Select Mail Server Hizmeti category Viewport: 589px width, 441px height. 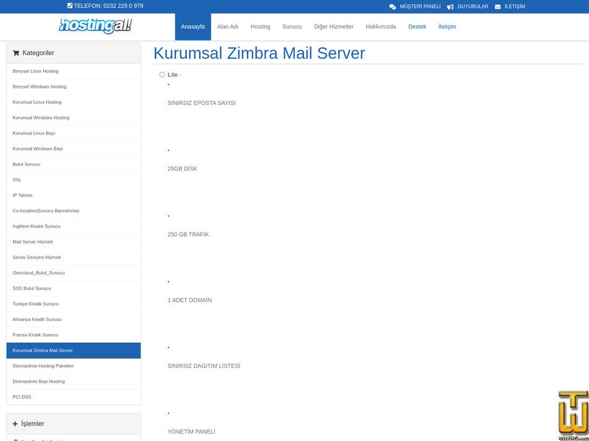[x=74, y=242]
